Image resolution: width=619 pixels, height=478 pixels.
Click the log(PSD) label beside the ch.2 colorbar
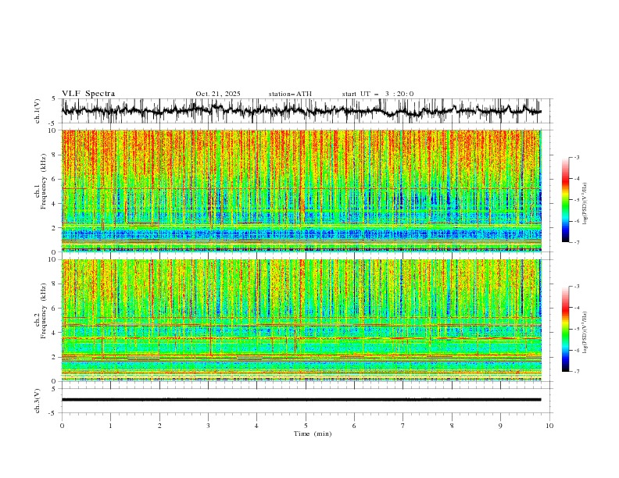click(585, 333)
